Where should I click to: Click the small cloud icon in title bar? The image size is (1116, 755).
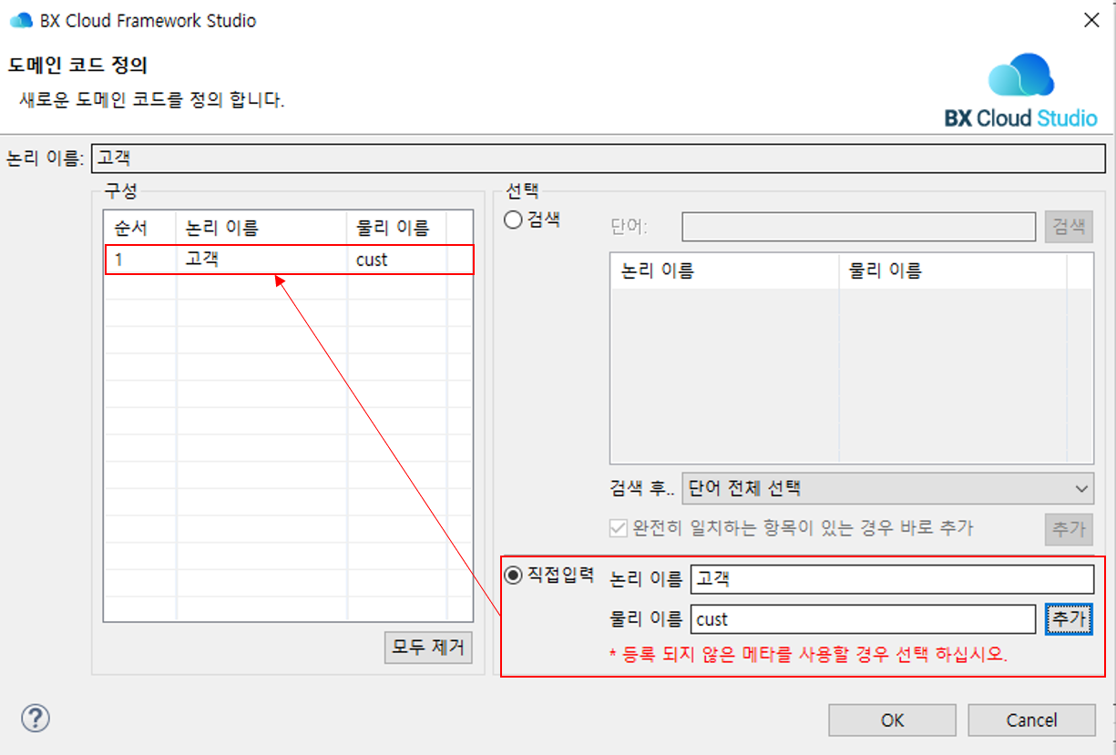point(20,20)
